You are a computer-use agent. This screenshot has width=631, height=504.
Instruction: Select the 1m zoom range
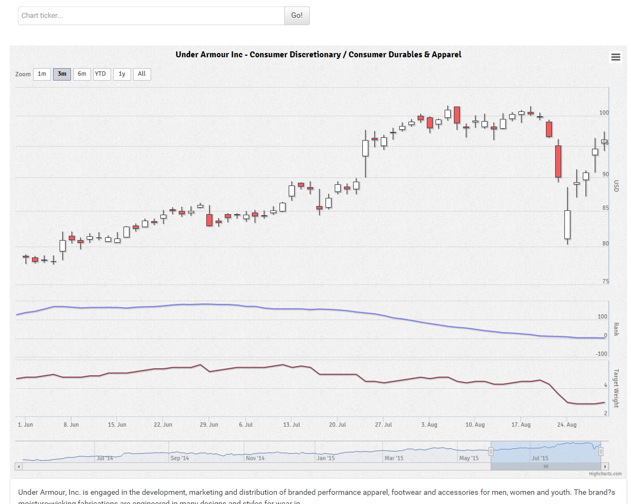point(42,74)
